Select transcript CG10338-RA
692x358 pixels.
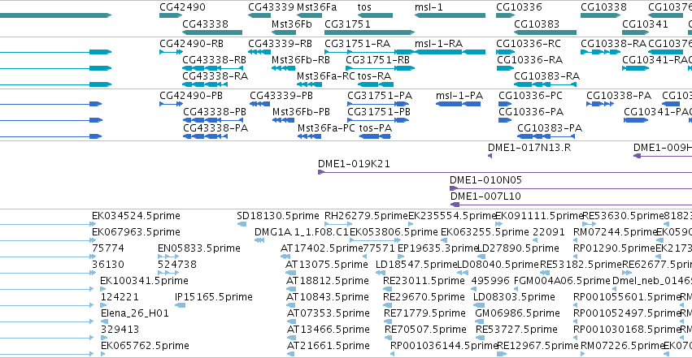[x=601, y=52]
